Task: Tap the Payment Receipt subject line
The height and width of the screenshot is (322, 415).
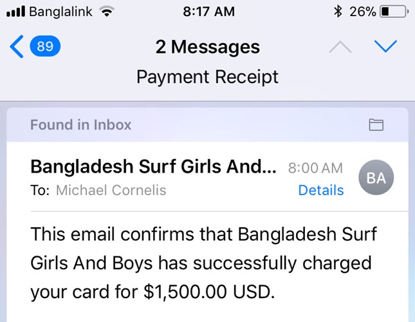Action: coord(207,77)
